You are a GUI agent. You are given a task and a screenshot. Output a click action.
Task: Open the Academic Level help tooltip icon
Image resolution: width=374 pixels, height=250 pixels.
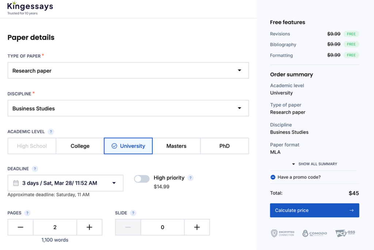pos(51,132)
